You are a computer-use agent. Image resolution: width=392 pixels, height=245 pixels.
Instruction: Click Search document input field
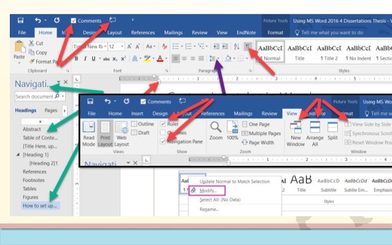pos(35,96)
